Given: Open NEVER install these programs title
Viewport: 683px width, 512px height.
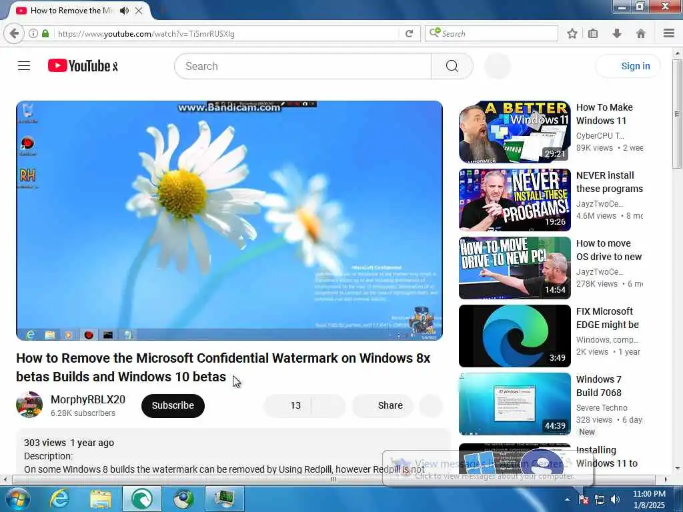Looking at the screenshot, I should click(610, 182).
